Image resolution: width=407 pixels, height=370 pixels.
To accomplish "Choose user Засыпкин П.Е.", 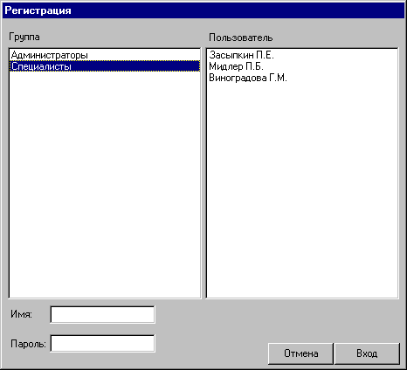I will [x=241, y=55].
